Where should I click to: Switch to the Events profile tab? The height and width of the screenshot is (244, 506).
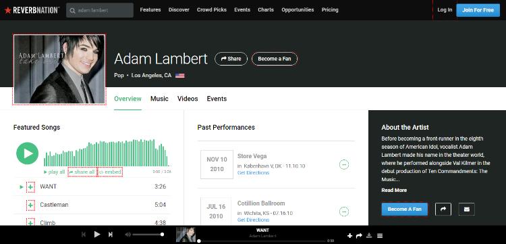coord(217,99)
